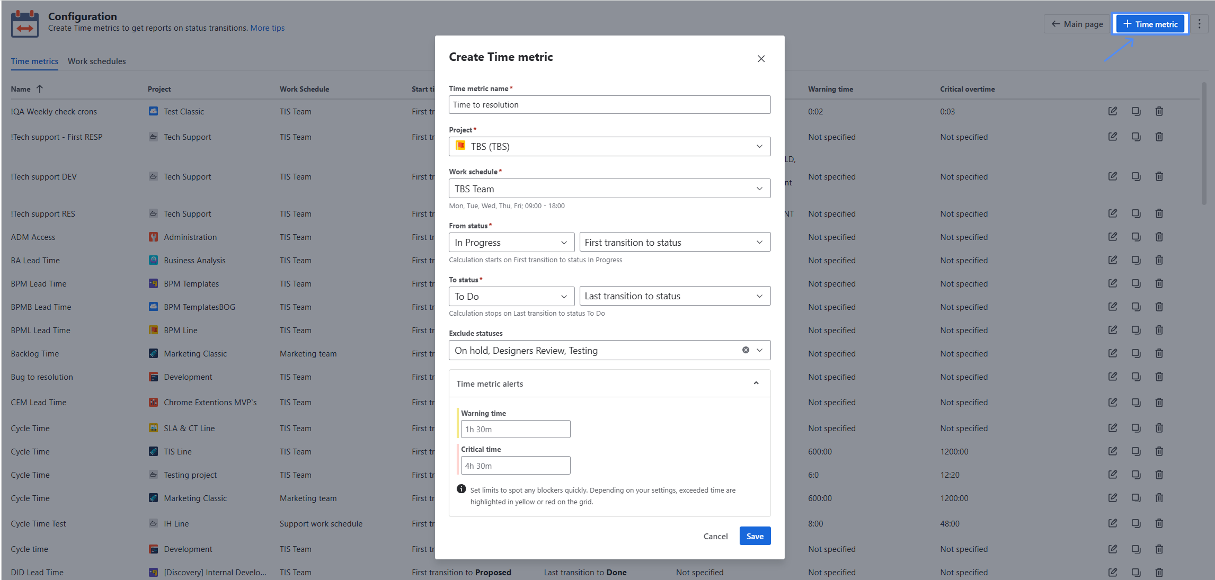The height and width of the screenshot is (580, 1215).
Task: Open the Project dropdown showing TBS
Action: 609,147
